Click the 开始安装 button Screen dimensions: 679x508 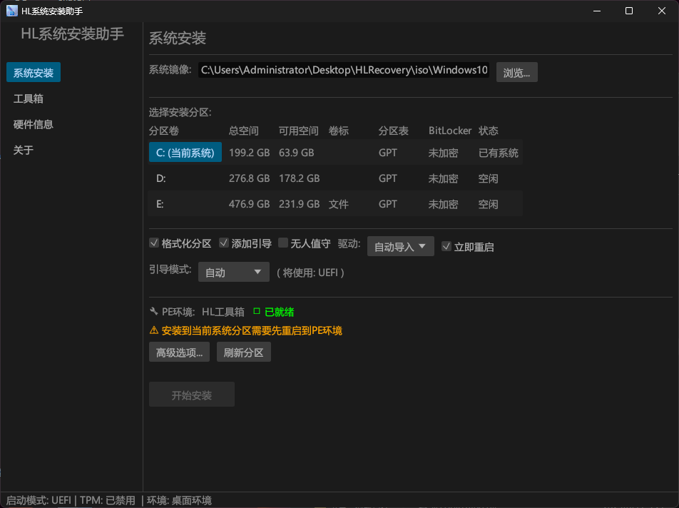pyautogui.click(x=191, y=395)
